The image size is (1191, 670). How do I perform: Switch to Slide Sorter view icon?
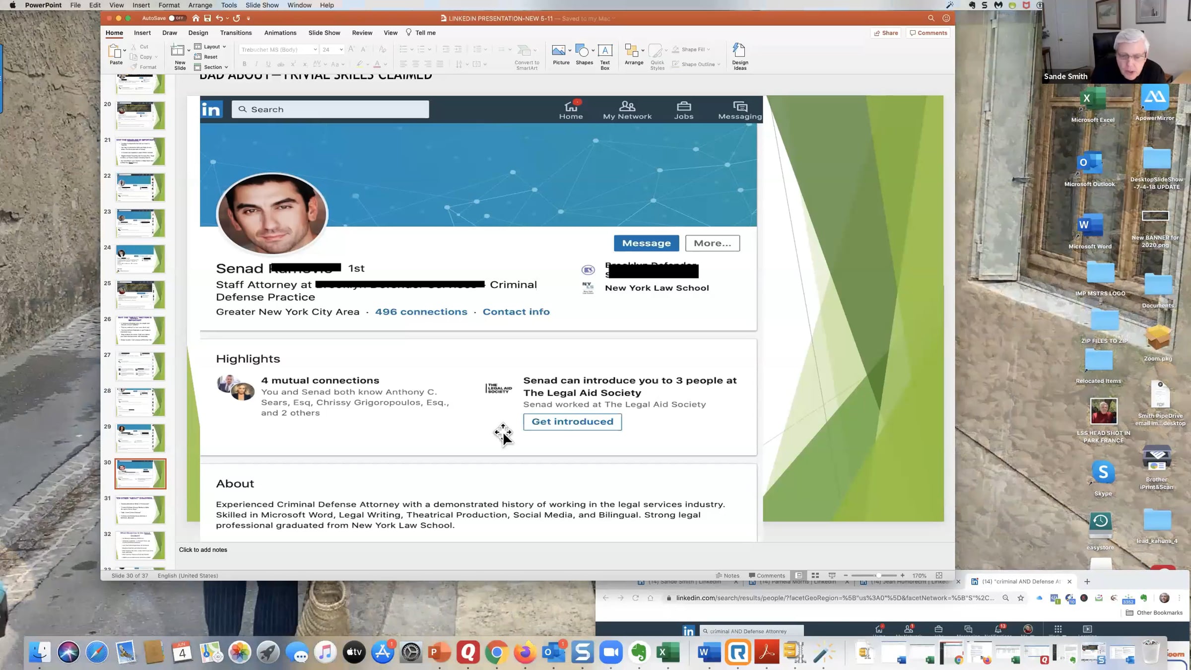(x=815, y=576)
